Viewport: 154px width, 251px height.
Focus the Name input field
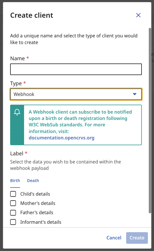76,69
